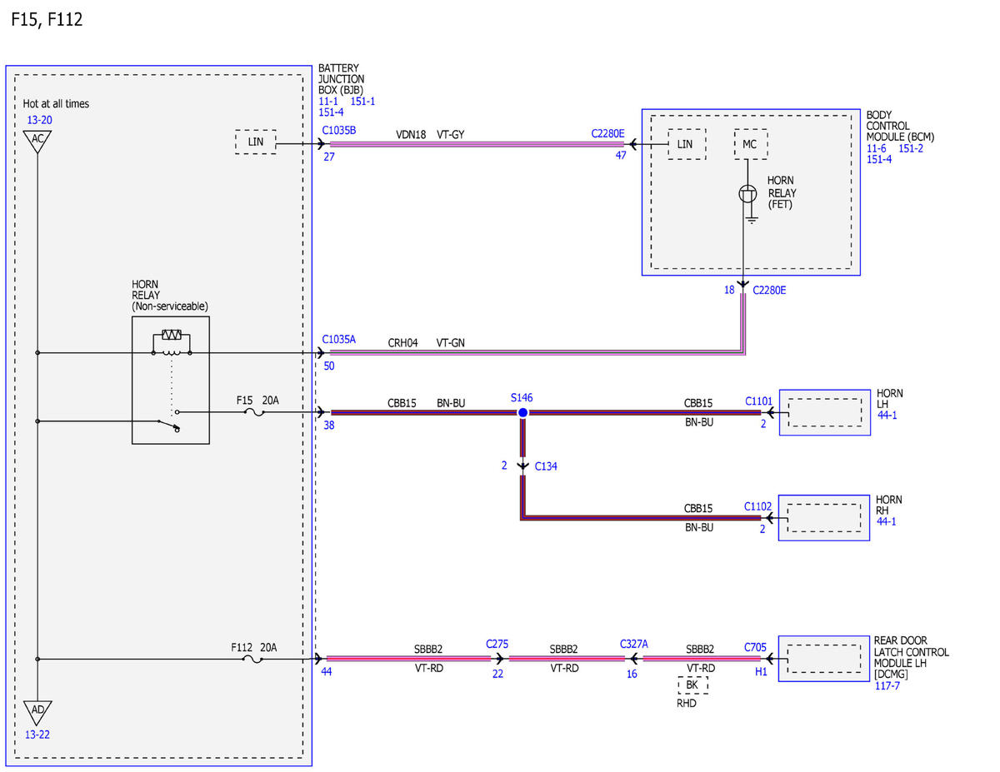The image size is (1000, 772).
Task: Click the S146 splice dot
Action: (522, 412)
